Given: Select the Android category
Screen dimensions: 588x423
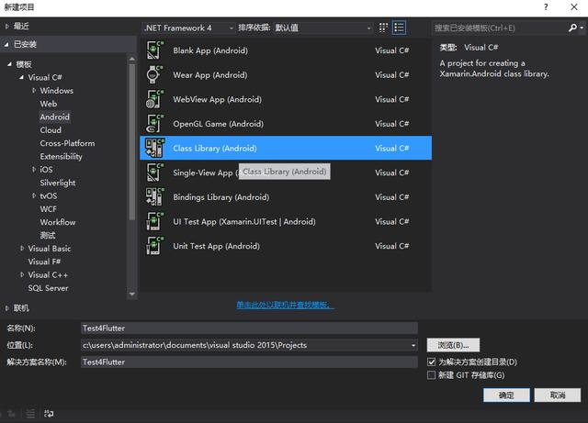Looking at the screenshot, I should [55, 117].
